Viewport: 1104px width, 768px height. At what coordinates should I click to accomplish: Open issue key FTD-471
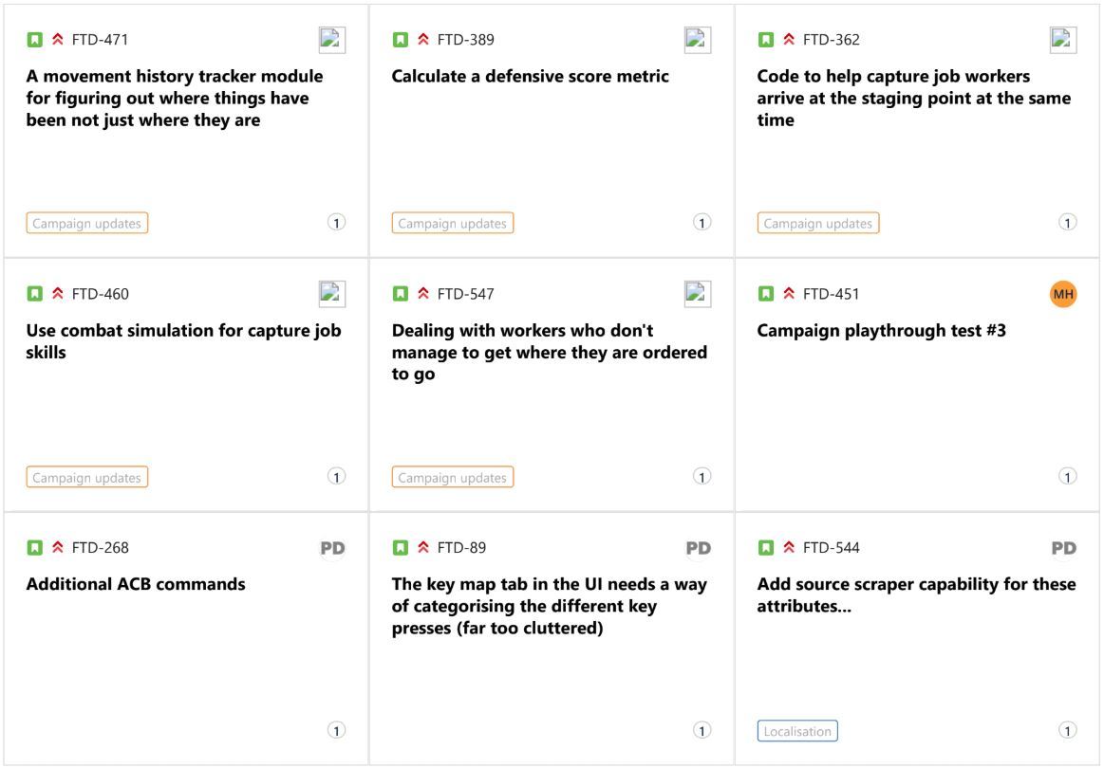pos(100,40)
